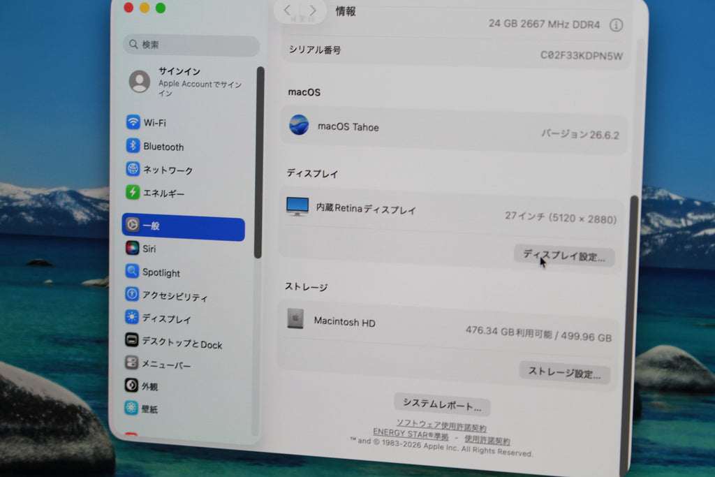Open the Bluetooth pane label
The width and height of the screenshot is (715, 477).
[163, 147]
